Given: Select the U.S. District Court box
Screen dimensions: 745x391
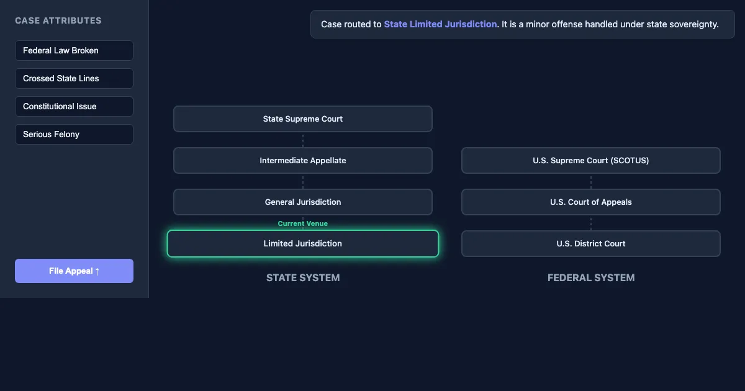Looking at the screenshot, I should click(x=591, y=243).
